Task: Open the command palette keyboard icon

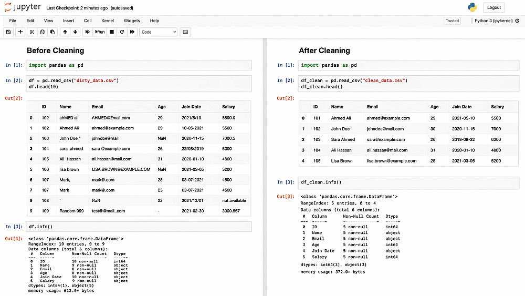Action: (185, 32)
